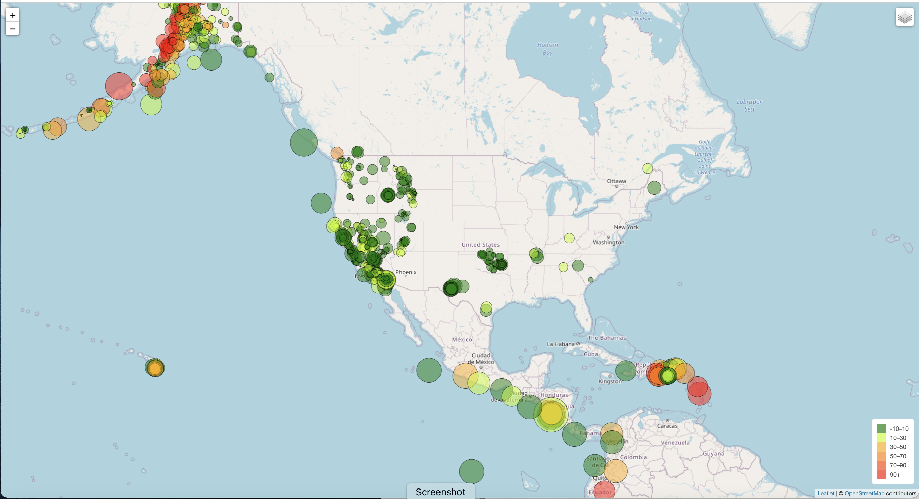The width and height of the screenshot is (919, 499).
Task: Open the Leaflet attribution link
Action: point(826,493)
